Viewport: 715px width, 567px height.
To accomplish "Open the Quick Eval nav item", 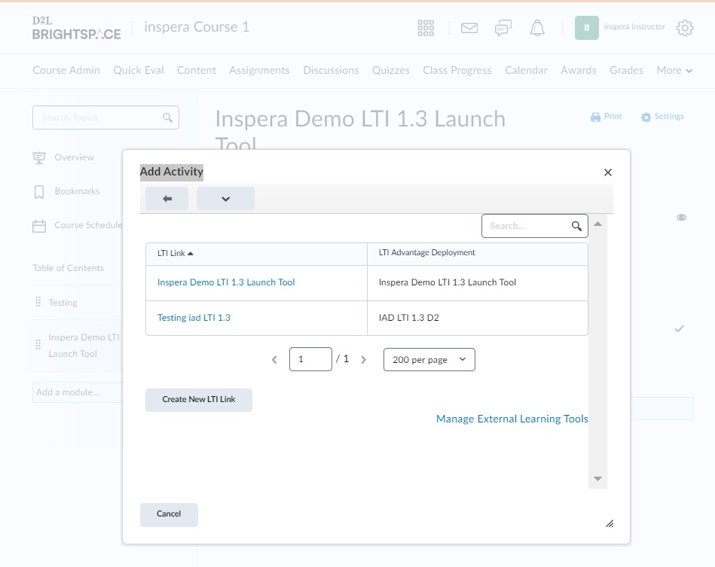I will (139, 71).
